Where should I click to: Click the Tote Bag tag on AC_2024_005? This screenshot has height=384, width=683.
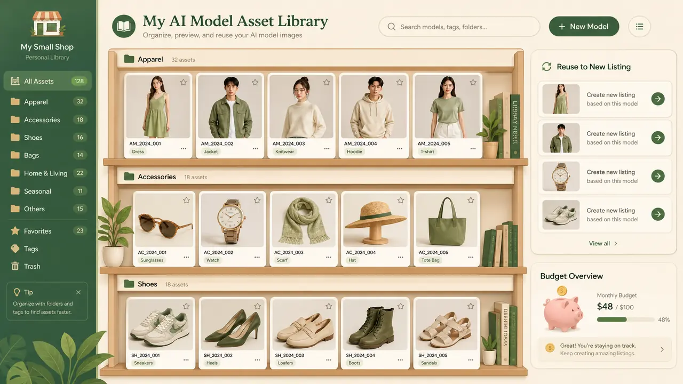431,260
